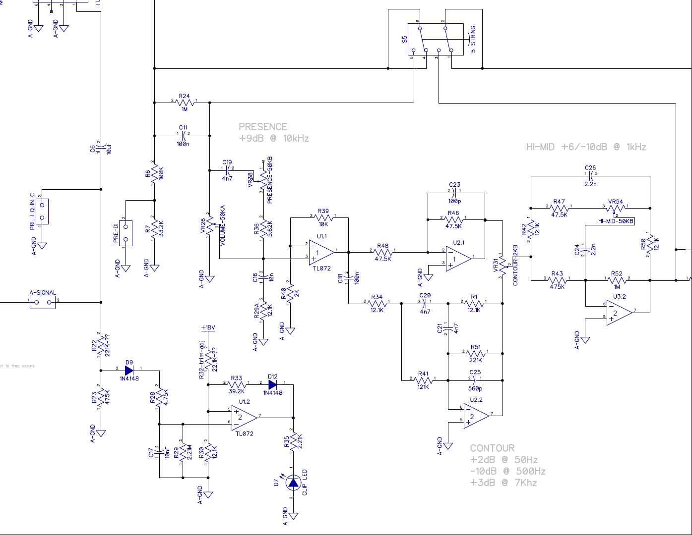692x535 pixels.
Task: Select the A-SIGNAL connector block
Action: tap(43, 302)
